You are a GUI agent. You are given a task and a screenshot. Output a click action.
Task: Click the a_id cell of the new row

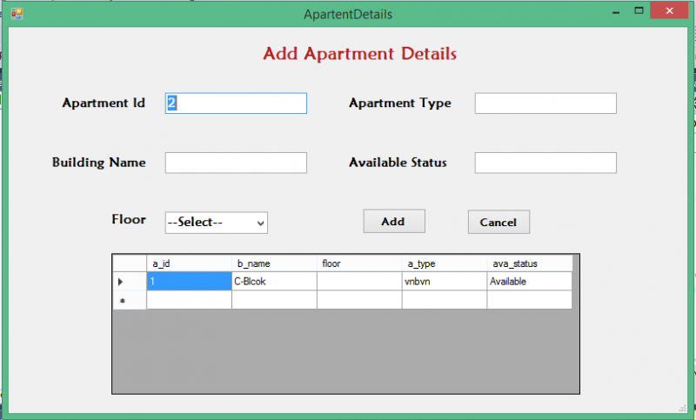189,300
